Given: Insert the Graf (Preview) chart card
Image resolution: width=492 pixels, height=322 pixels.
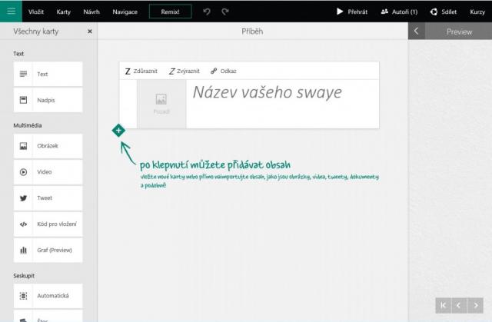Looking at the screenshot, I should point(48,250).
